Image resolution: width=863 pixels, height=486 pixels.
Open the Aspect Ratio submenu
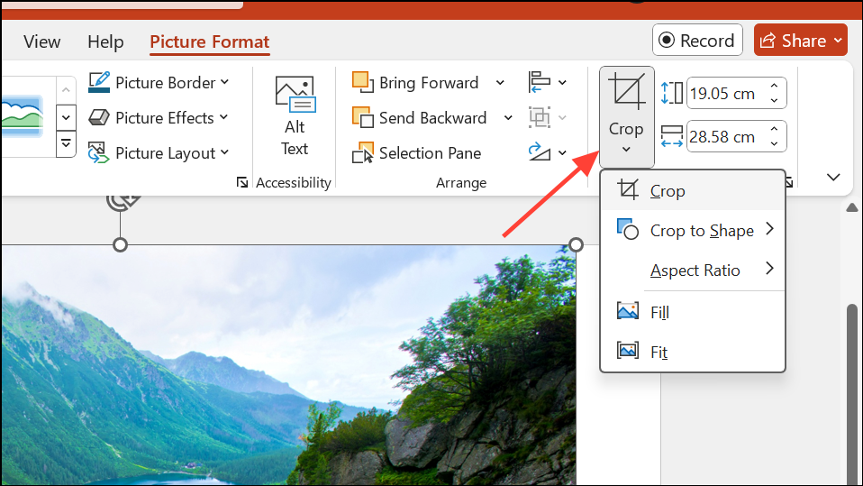(x=693, y=270)
